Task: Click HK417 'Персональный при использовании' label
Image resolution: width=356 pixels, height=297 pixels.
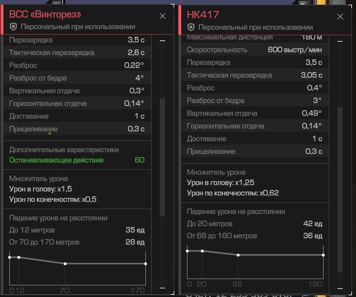Action: click(256, 27)
